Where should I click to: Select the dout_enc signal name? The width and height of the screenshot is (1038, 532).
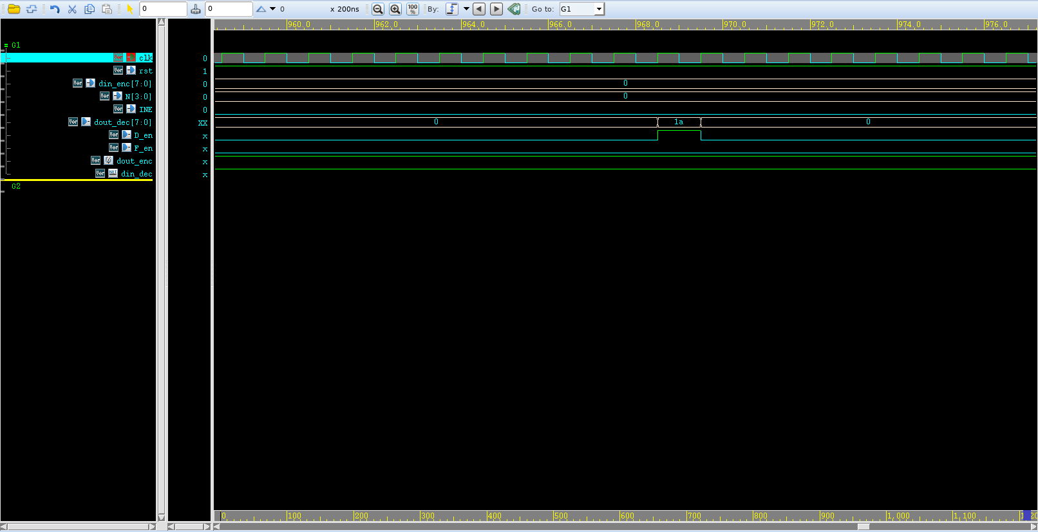pyautogui.click(x=134, y=161)
